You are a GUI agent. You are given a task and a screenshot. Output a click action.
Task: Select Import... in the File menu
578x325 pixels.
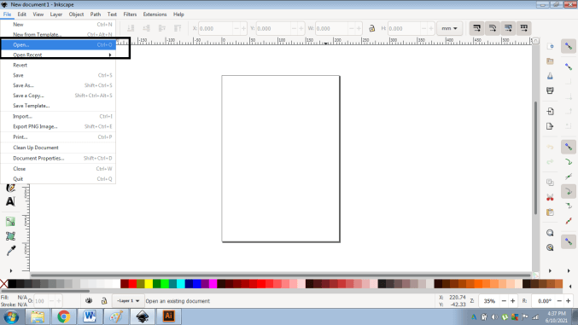coord(58,116)
